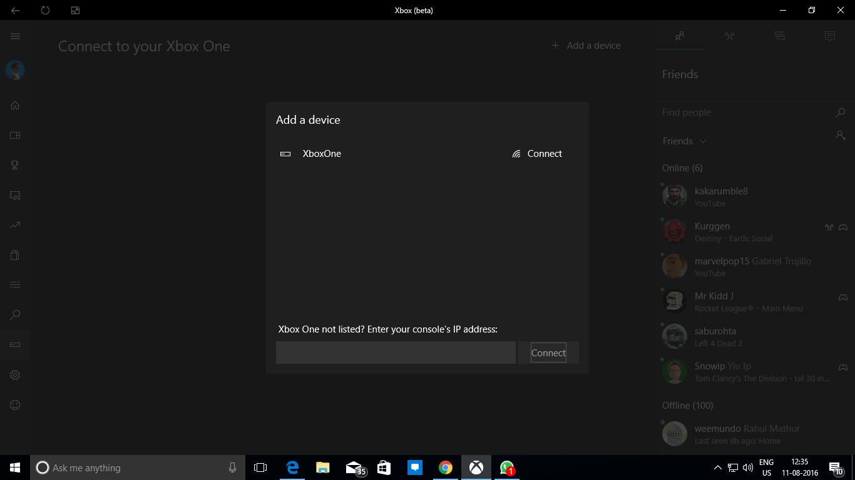Image resolution: width=855 pixels, height=480 pixels.
Task: Open the Windows Start menu
Action: [x=15, y=467]
